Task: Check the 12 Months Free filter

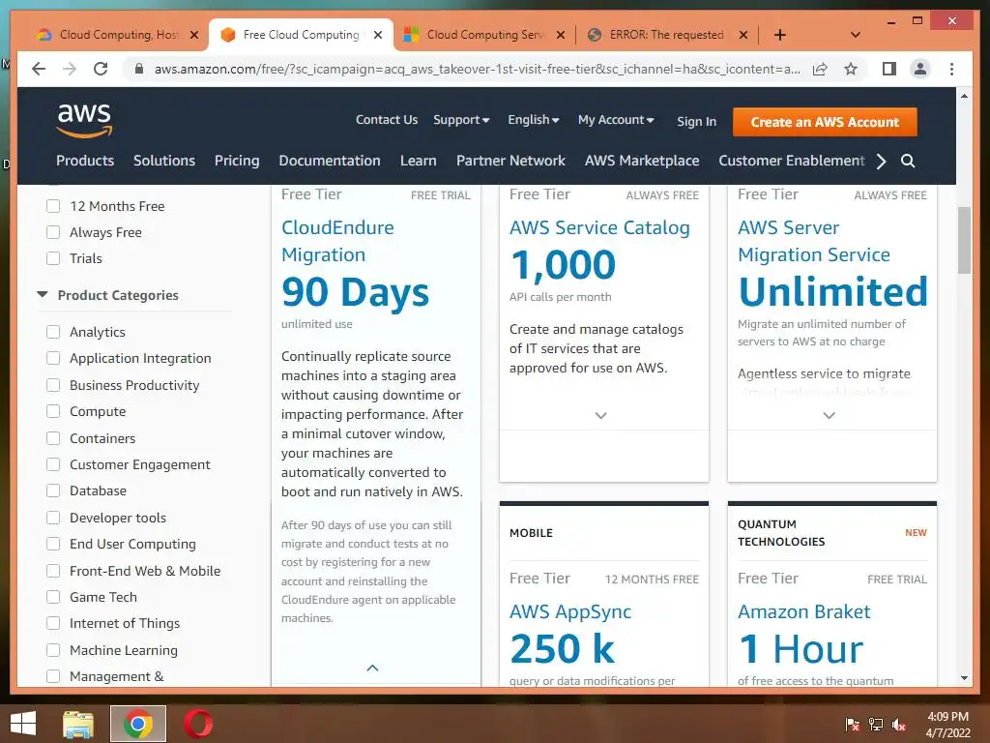Action: (54, 206)
